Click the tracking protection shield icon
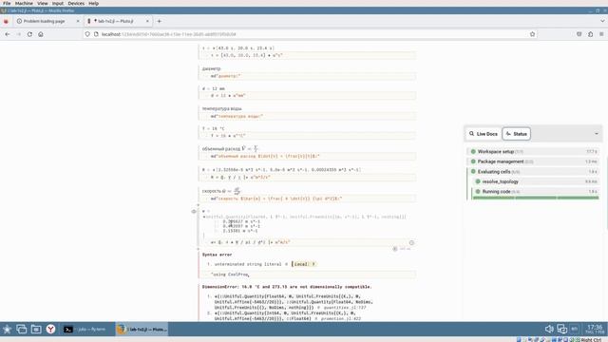The image size is (608, 342). coord(87,34)
